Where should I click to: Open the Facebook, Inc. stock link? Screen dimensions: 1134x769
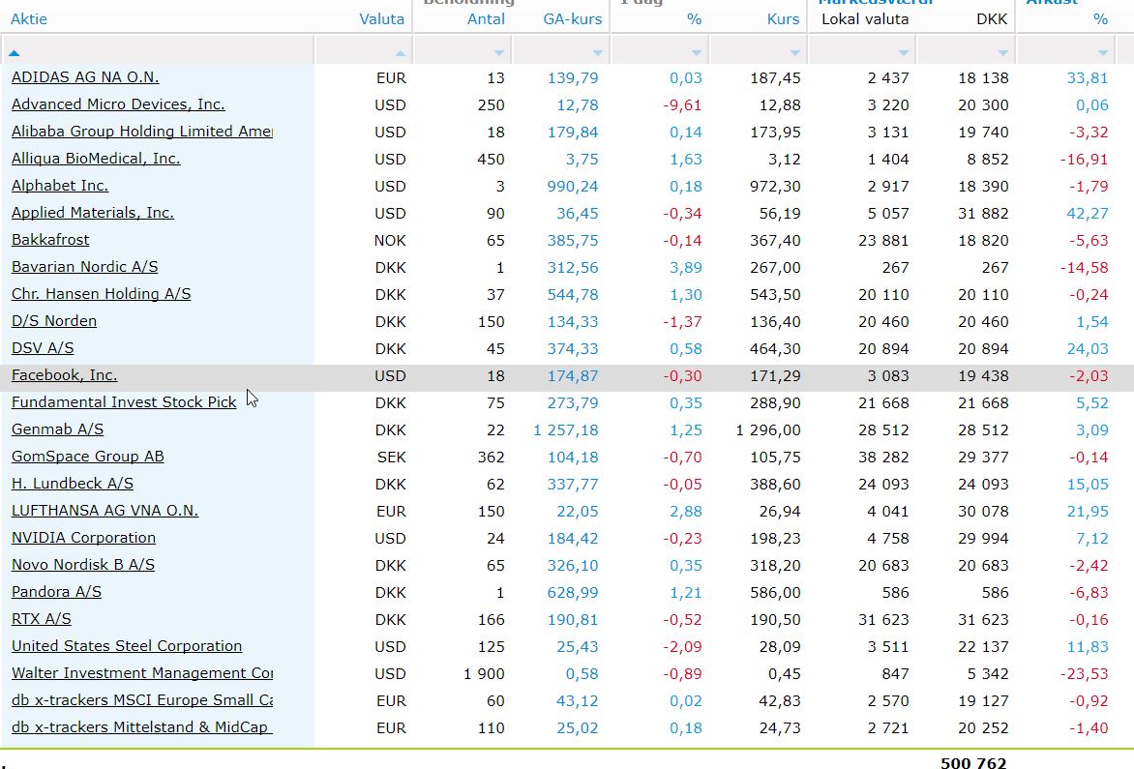coord(65,375)
